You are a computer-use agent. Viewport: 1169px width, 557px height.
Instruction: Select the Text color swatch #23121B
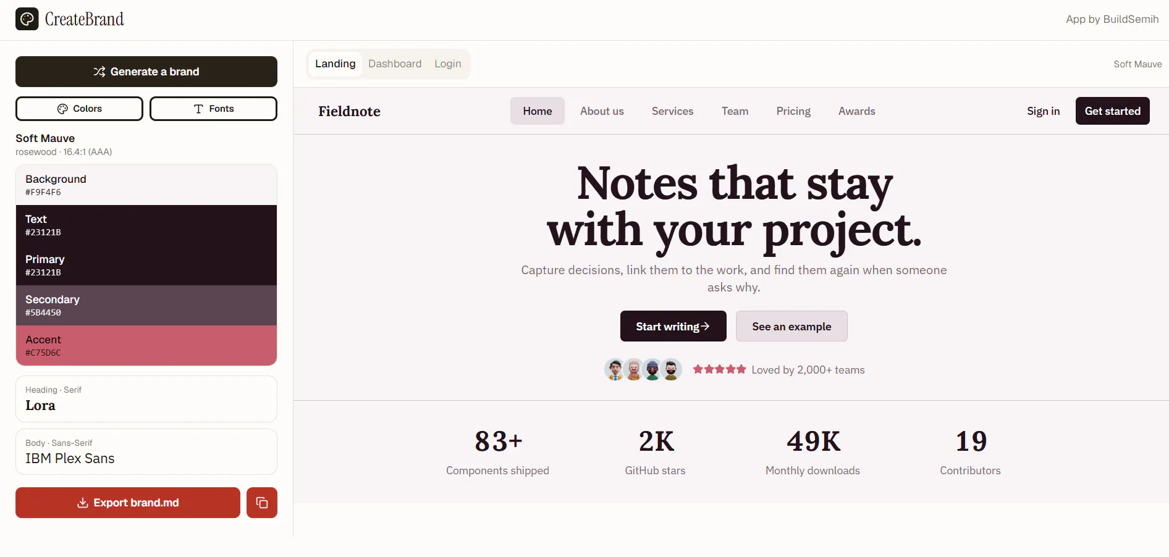pos(146,225)
